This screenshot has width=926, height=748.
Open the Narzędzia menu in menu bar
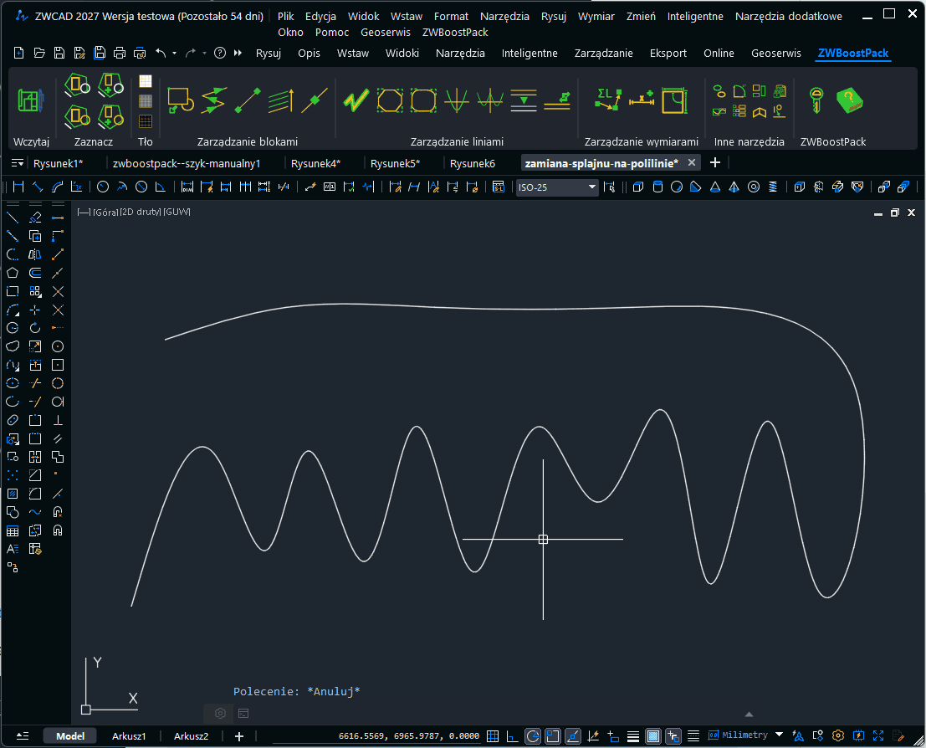click(x=504, y=16)
